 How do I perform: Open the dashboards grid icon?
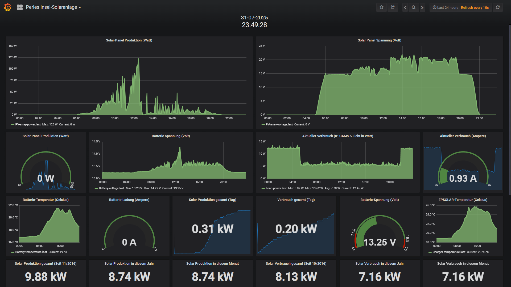20,7
